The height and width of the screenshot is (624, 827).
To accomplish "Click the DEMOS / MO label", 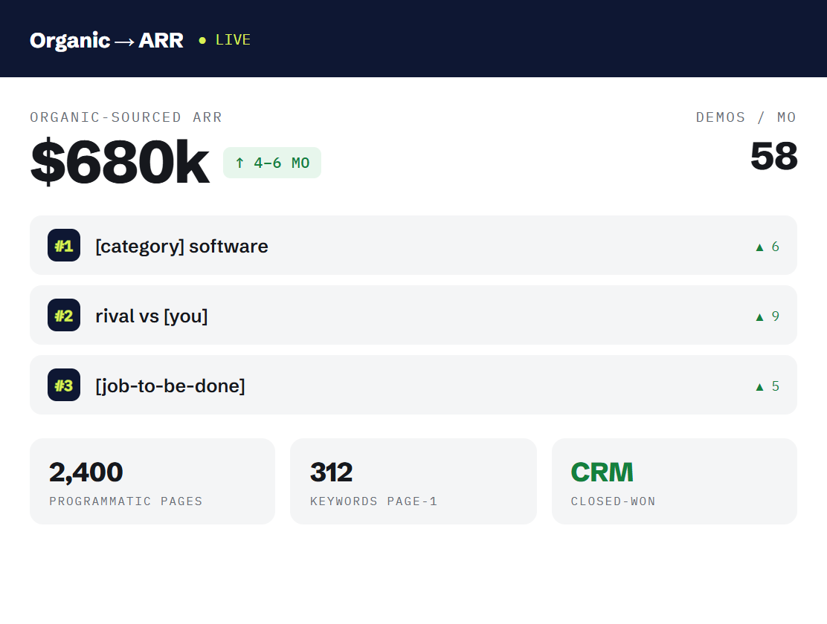I will pyautogui.click(x=746, y=117).
